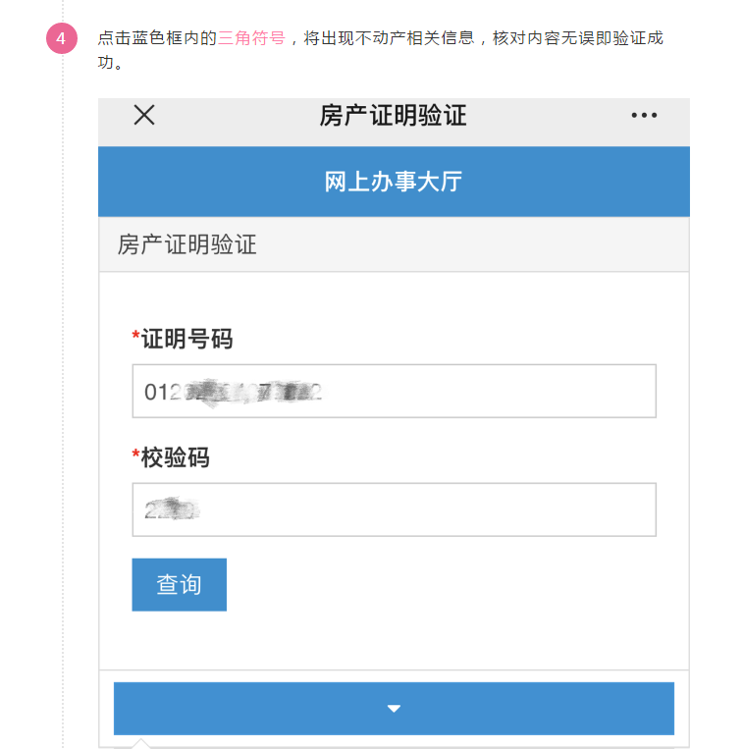Focus the 证明号码 input field
The height and width of the screenshot is (749, 744).
click(x=394, y=392)
